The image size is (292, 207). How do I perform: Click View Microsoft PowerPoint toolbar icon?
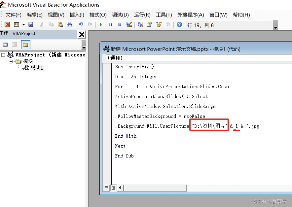tap(7, 24)
